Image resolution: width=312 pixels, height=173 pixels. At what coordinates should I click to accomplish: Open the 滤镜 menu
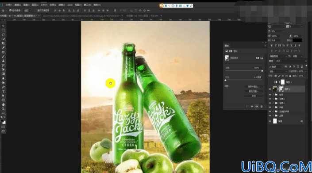coord(62,5)
